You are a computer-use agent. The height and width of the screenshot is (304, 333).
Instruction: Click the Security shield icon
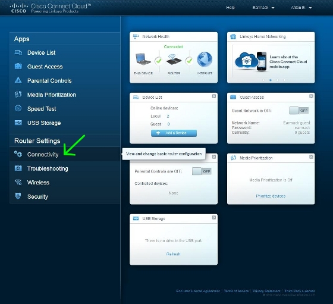pyautogui.click(x=18, y=196)
